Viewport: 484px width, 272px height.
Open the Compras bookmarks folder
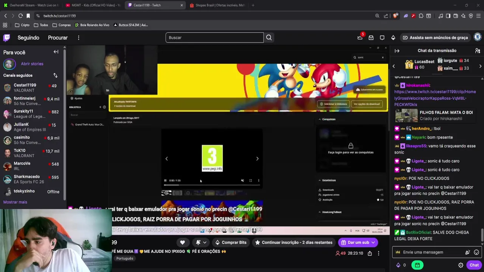tap(61, 25)
